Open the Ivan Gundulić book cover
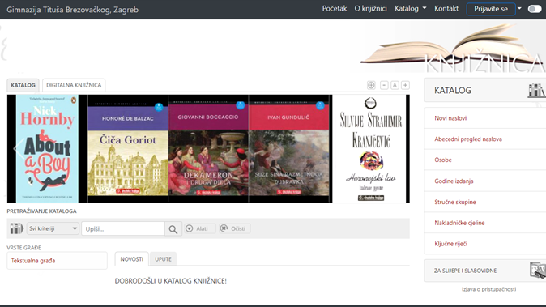Screen dimensions: 546x307 [x=288, y=148]
